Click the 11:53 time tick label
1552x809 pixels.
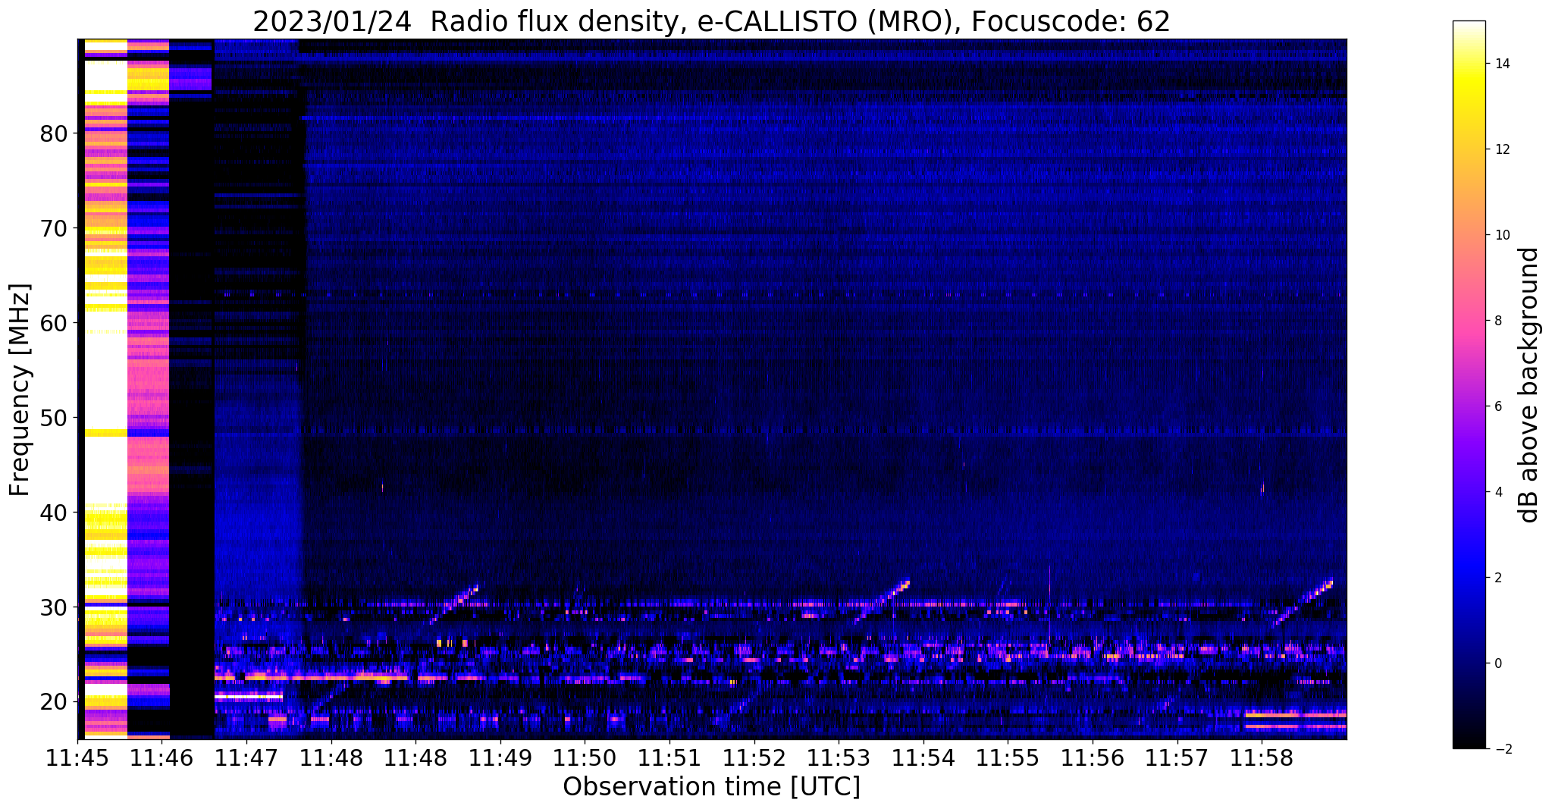tap(839, 757)
